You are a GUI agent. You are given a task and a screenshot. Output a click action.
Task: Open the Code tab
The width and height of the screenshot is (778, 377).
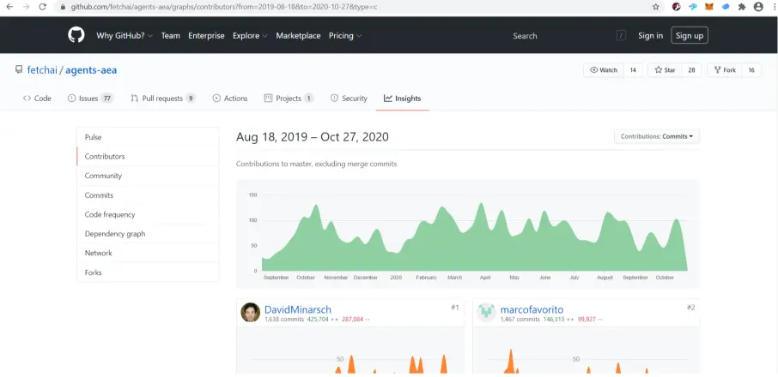click(37, 99)
